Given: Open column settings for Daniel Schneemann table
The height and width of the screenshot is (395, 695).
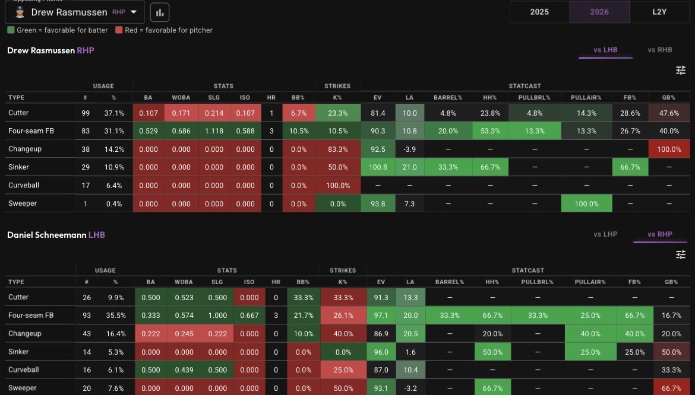Looking at the screenshot, I should pyautogui.click(x=680, y=255).
